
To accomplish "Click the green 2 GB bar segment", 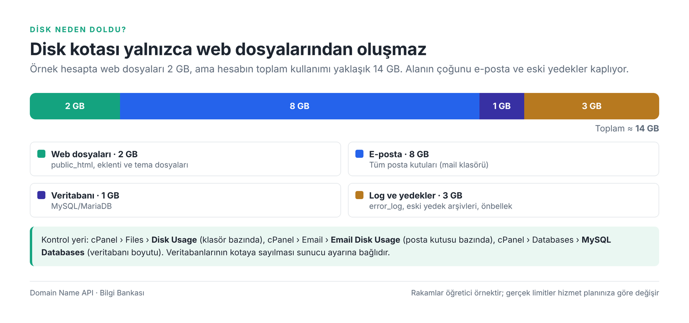I will pos(75,106).
